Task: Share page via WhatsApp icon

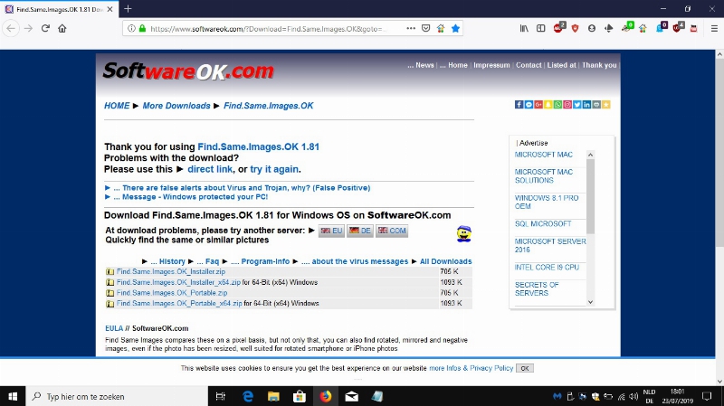Action: click(x=558, y=105)
